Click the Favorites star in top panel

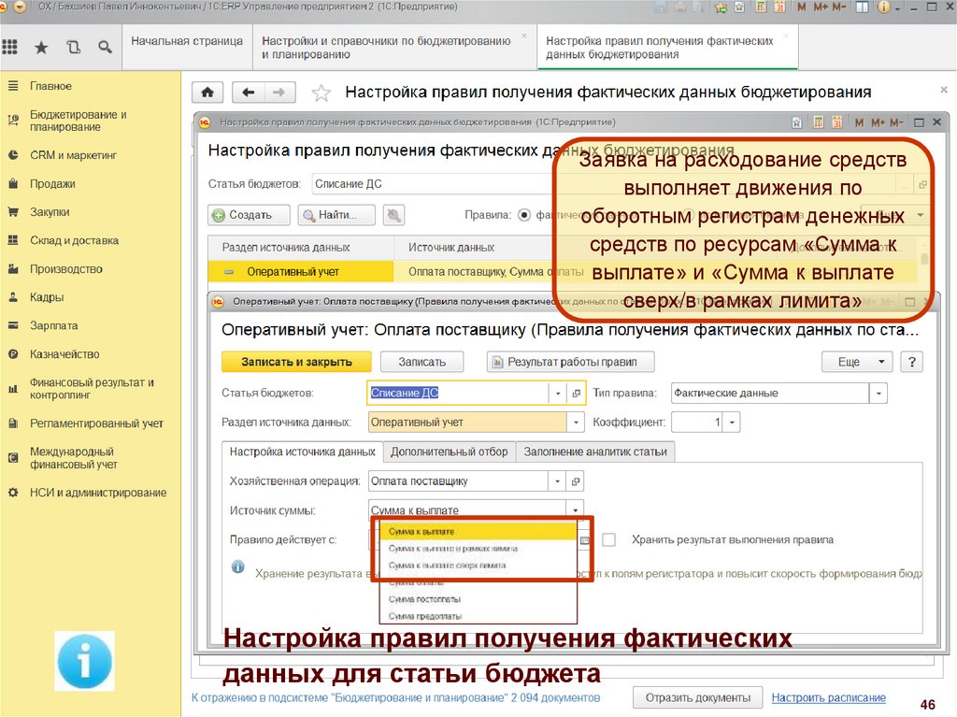41,47
